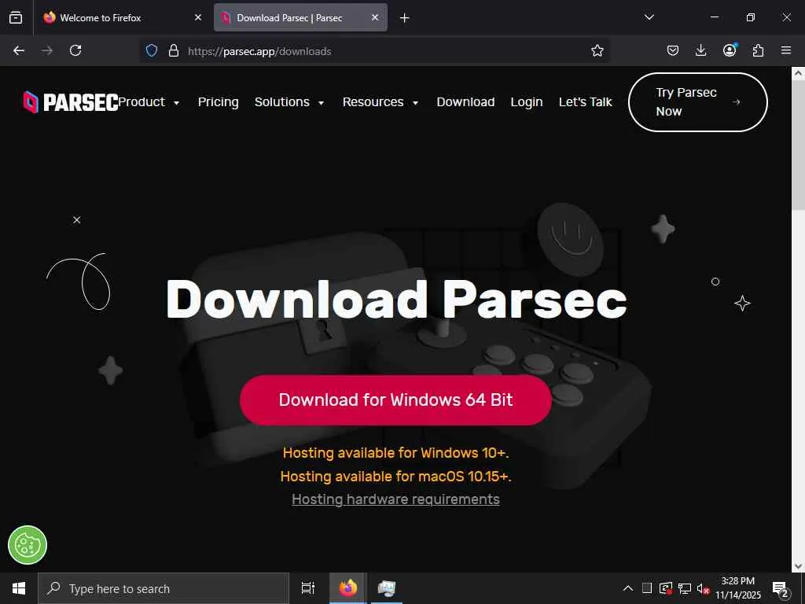Open the taskbar clock and date
The width and height of the screenshot is (805, 604).
pos(738,588)
